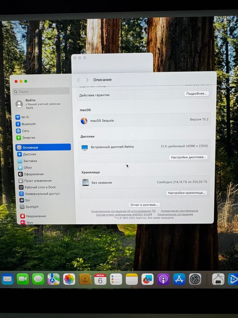The image size is (238, 318).
Task: Open the short Лицензионное соглашение link
Action: click(x=175, y=214)
